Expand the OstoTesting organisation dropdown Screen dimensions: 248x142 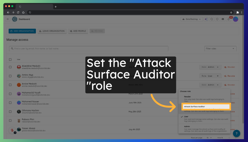192,19
